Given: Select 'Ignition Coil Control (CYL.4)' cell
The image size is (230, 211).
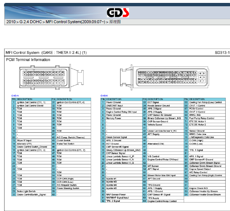Looking at the screenshot, I should pyautogui.click(x=73, y=103).
